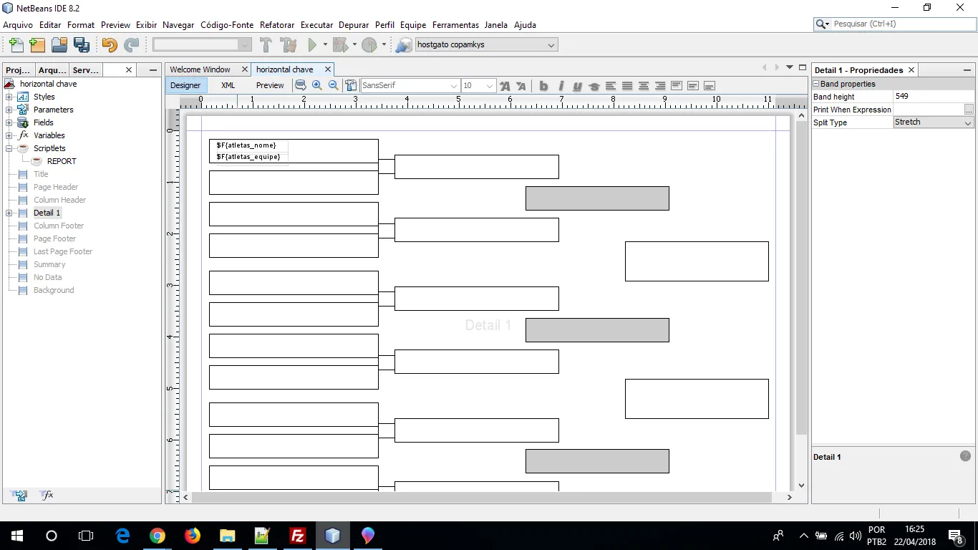Click the New Project toolbar icon
Viewport: 978px width, 550px height.
click(37, 44)
